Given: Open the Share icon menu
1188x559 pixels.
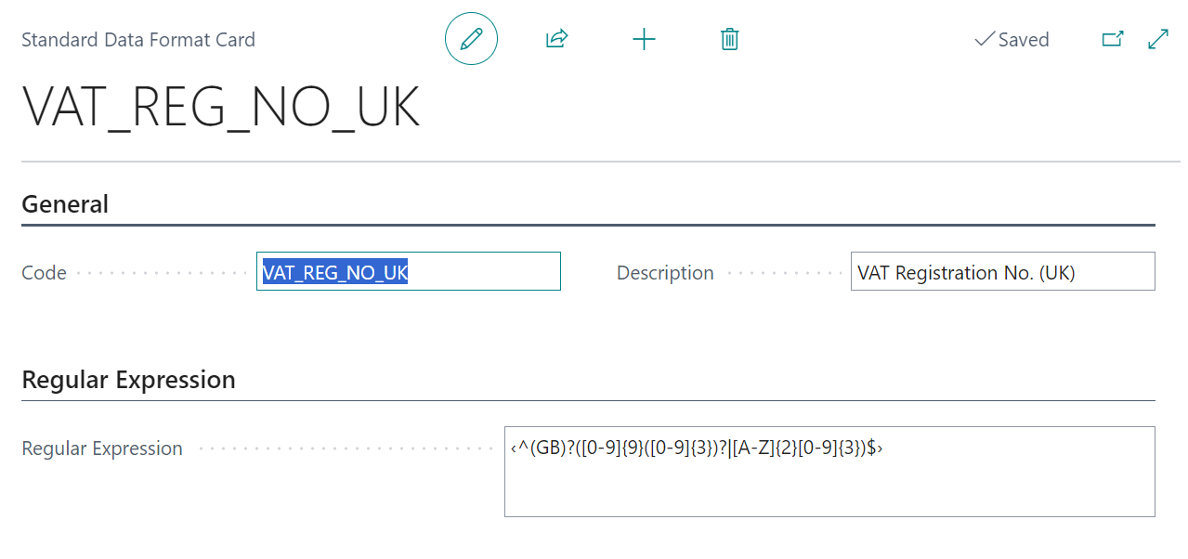Looking at the screenshot, I should [x=556, y=39].
